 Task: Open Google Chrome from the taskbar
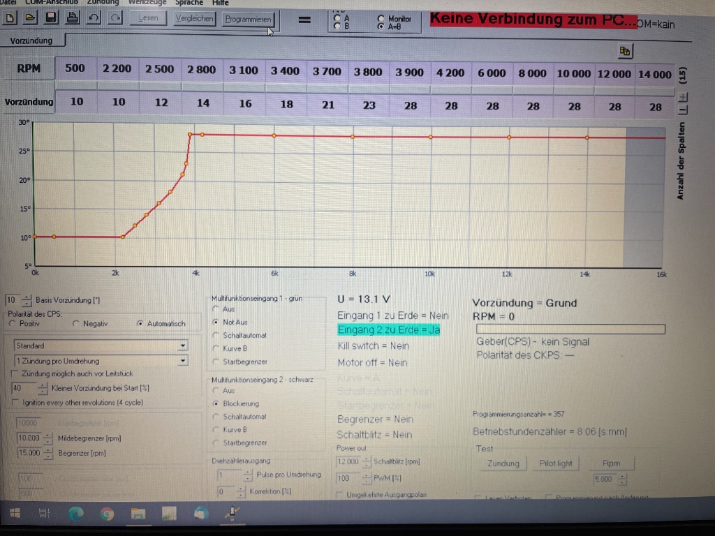tap(107, 514)
